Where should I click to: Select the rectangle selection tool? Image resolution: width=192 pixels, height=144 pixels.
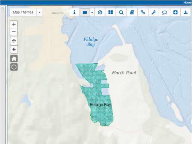85,12
